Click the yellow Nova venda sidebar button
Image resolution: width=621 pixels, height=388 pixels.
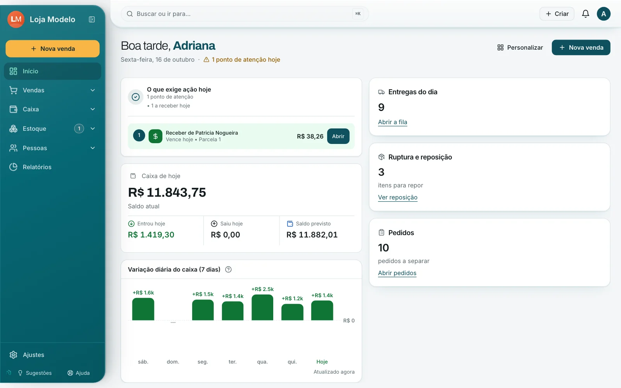[x=52, y=49]
